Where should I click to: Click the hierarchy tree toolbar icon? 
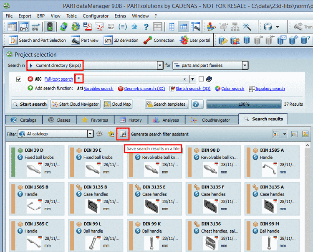coord(235,27)
